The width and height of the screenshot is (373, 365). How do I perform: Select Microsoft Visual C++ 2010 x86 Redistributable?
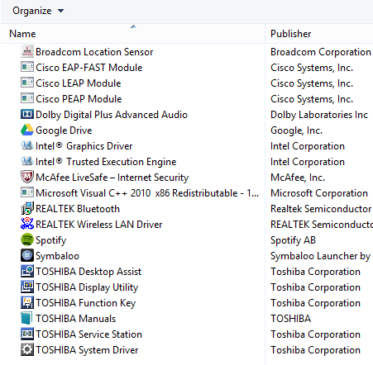147,193
